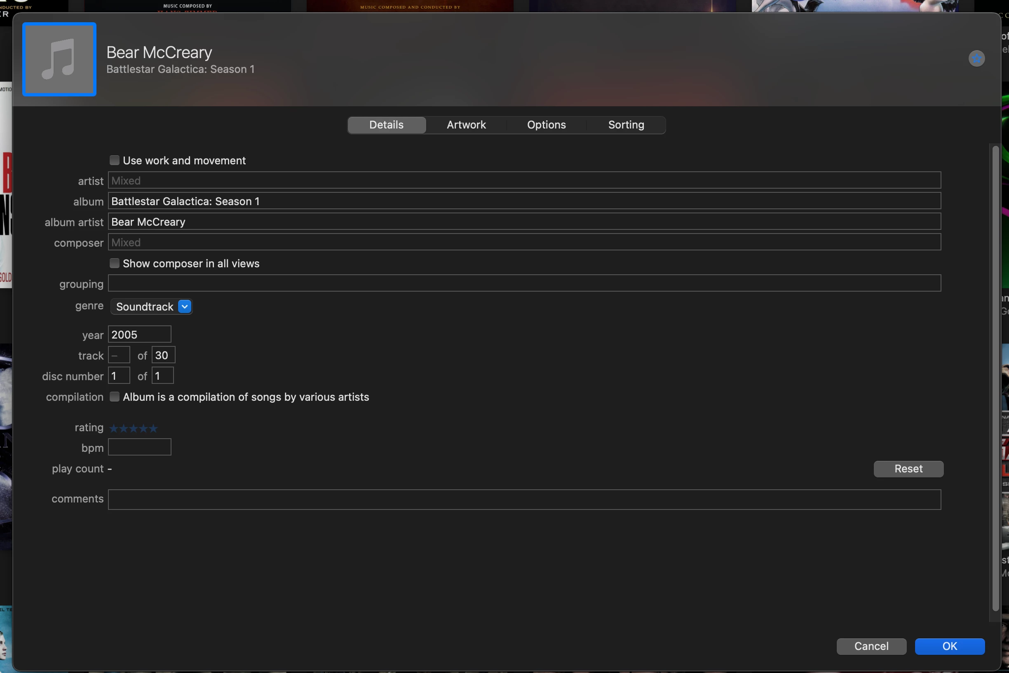Check the album is a compilation box

pyautogui.click(x=114, y=397)
